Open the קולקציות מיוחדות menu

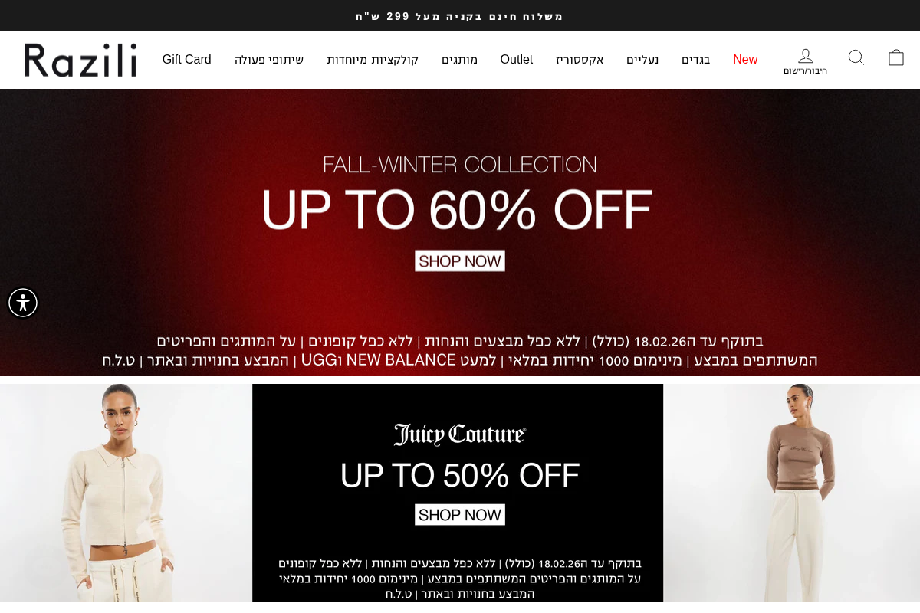click(x=373, y=60)
